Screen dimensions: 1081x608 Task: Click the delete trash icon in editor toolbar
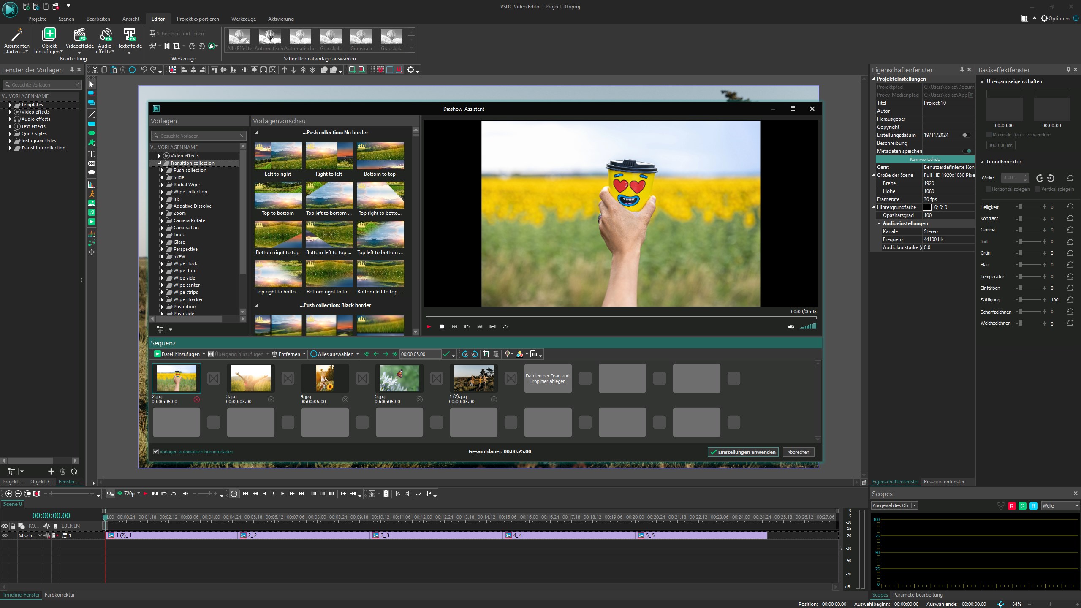123,70
